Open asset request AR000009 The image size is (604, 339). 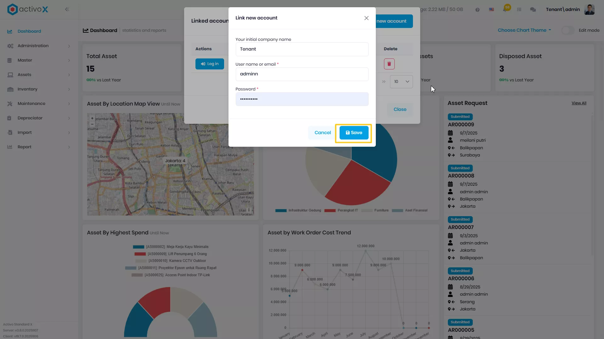(461, 125)
